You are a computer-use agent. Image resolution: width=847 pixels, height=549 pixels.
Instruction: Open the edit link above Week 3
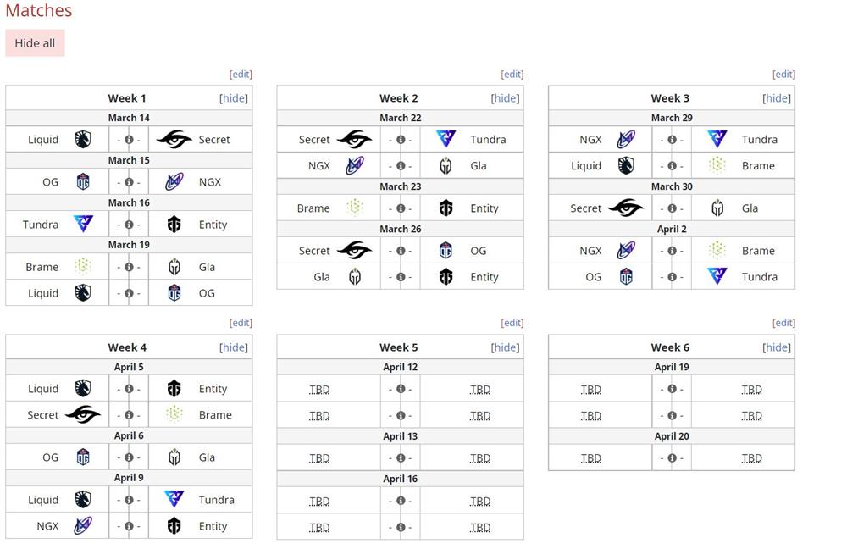point(783,74)
